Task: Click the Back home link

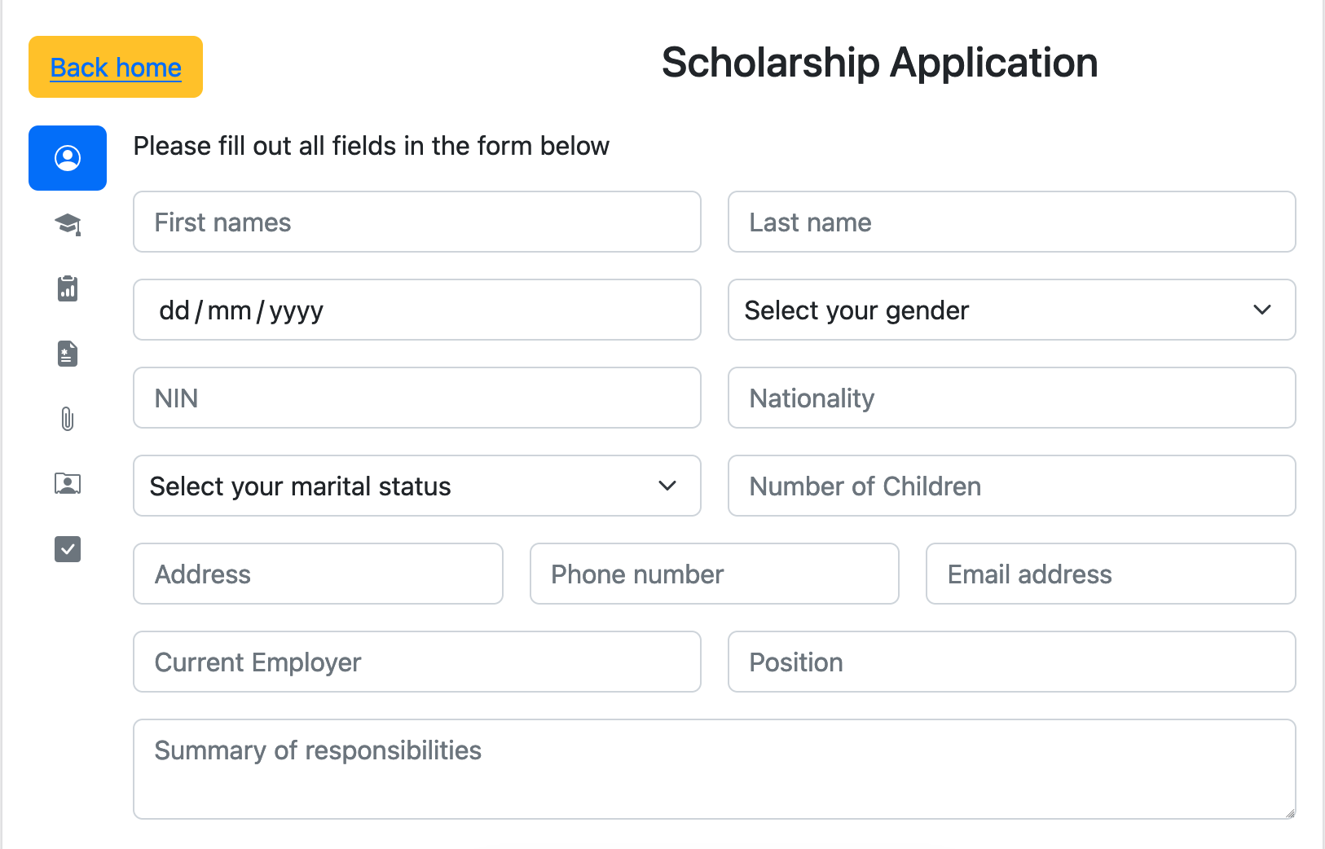Action: pyautogui.click(x=116, y=68)
